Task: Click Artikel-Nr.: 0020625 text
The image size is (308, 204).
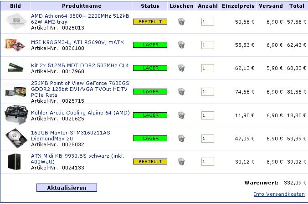Action: 57,119
